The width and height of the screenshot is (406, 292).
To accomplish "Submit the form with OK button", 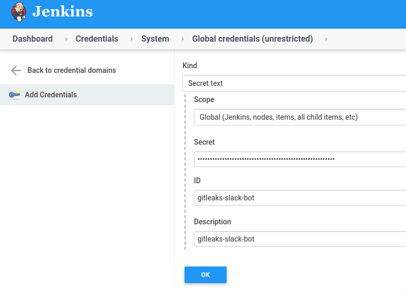I will click(205, 275).
